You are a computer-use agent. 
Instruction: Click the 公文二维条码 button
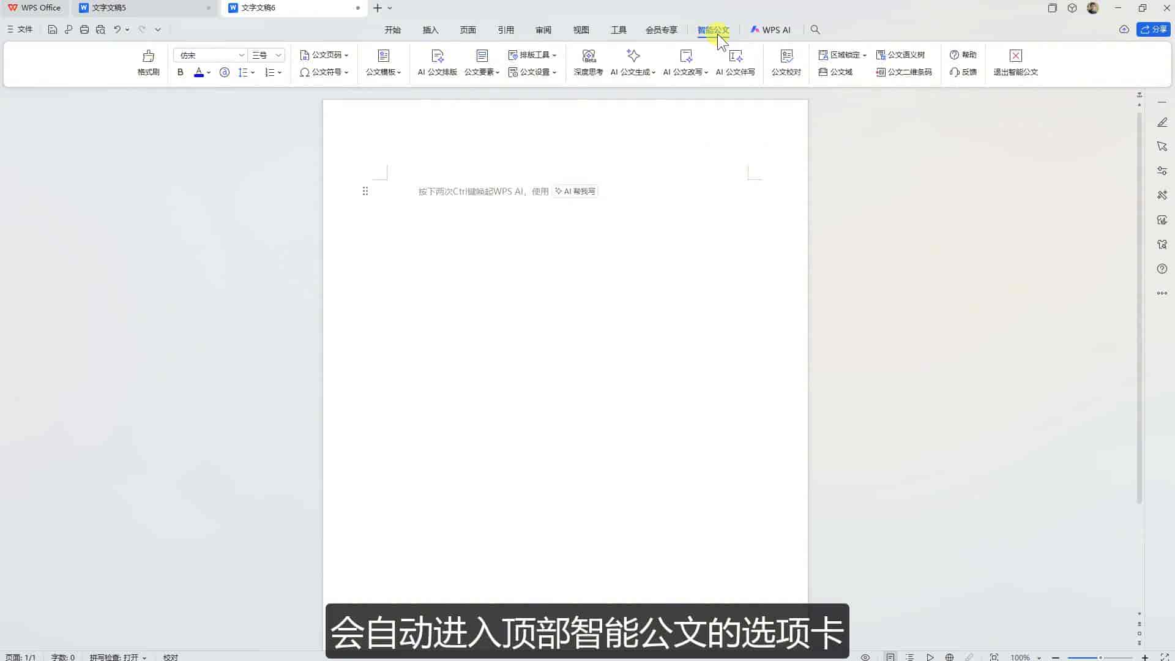pyautogui.click(x=904, y=72)
